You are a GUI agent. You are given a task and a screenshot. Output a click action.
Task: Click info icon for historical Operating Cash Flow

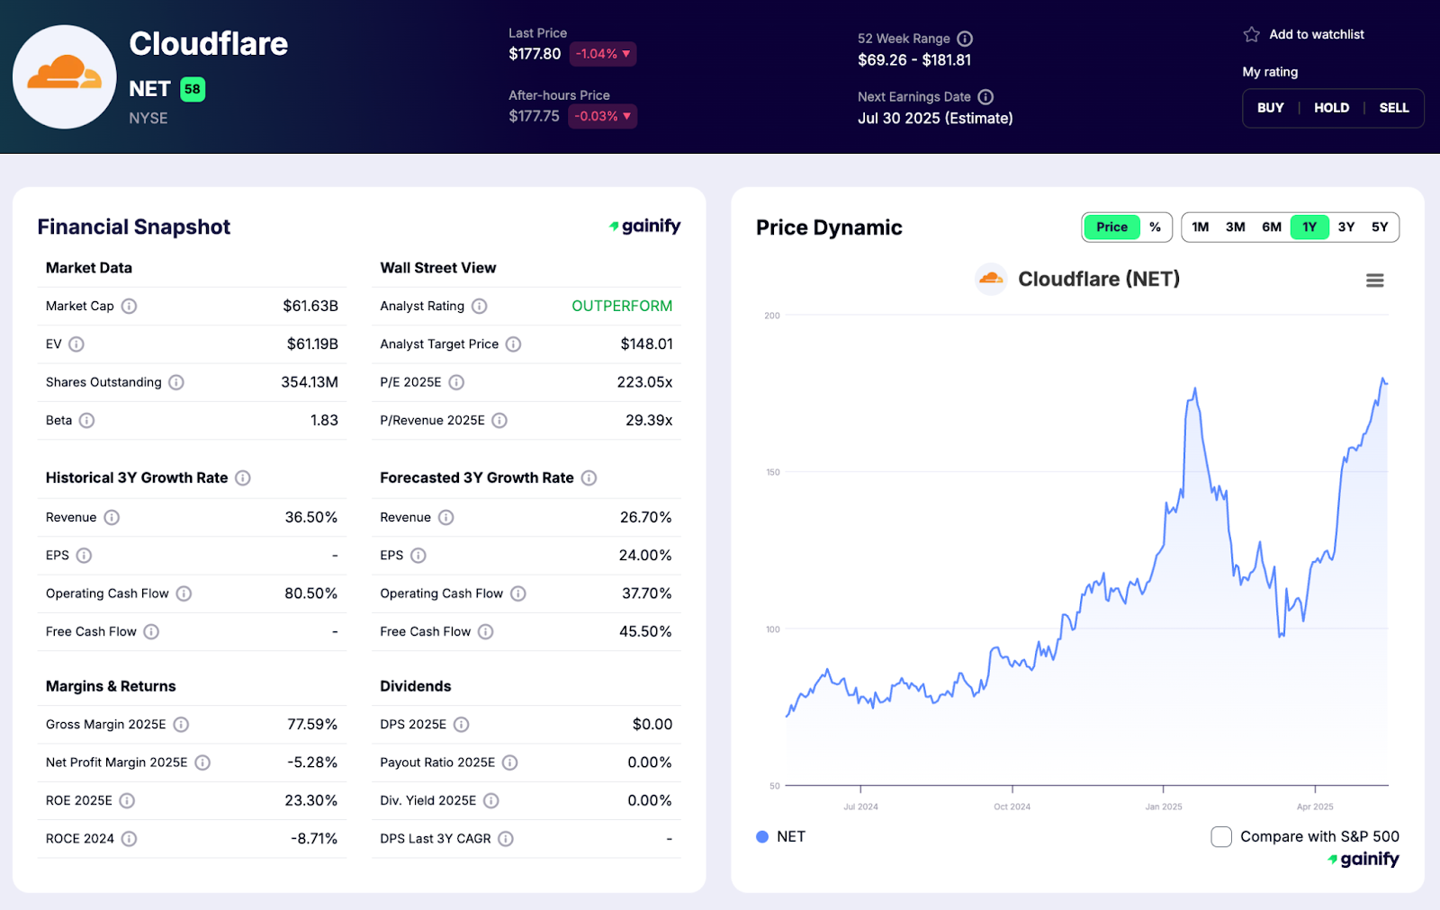[184, 593]
